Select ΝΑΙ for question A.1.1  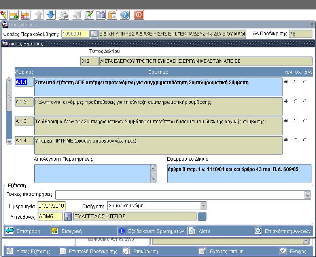[286, 82]
